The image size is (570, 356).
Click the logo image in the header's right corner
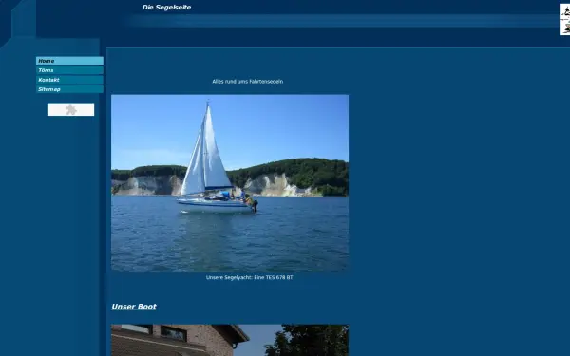[564, 19]
